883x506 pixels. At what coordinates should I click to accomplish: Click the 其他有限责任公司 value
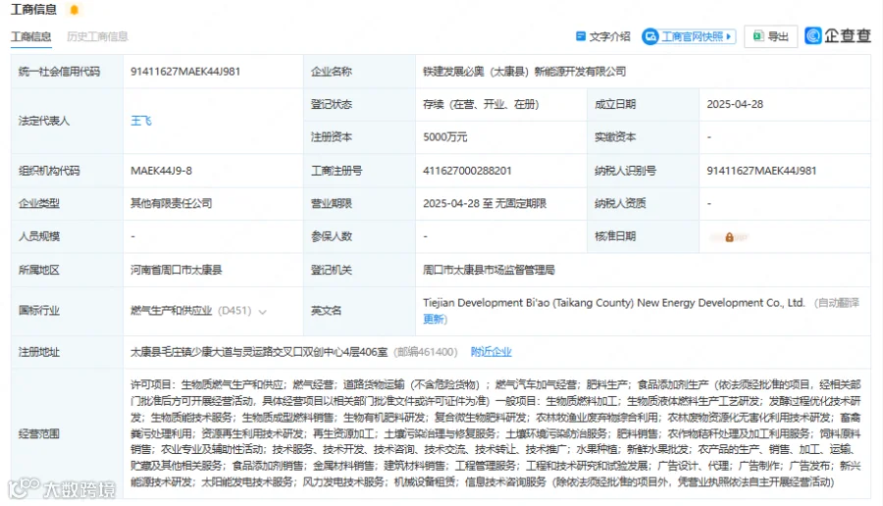171,203
